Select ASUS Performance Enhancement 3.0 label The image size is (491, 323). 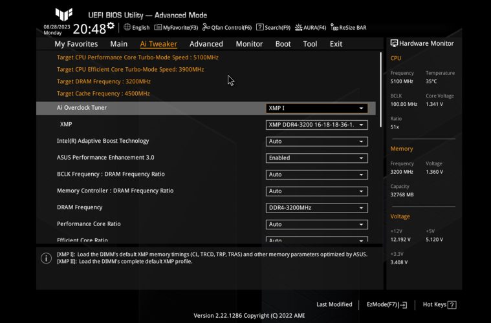(x=105, y=157)
